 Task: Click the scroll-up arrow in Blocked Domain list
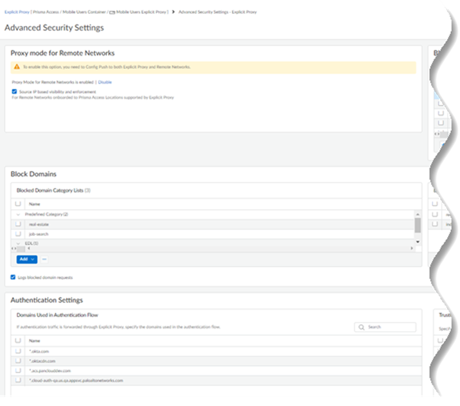pyautogui.click(x=417, y=214)
